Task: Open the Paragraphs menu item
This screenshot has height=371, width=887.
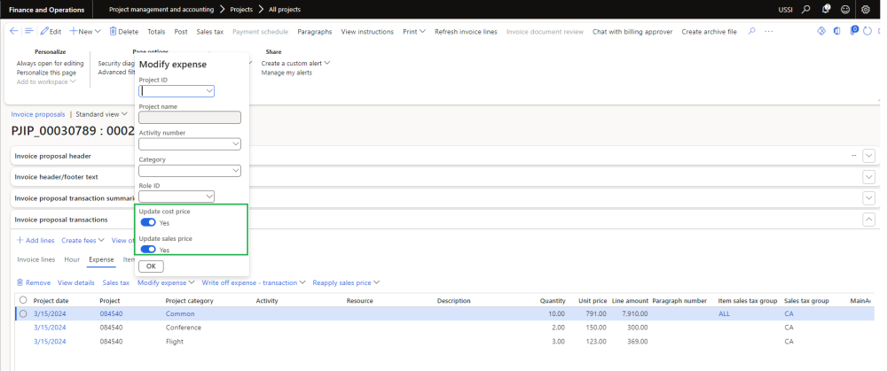Action: coord(315,32)
